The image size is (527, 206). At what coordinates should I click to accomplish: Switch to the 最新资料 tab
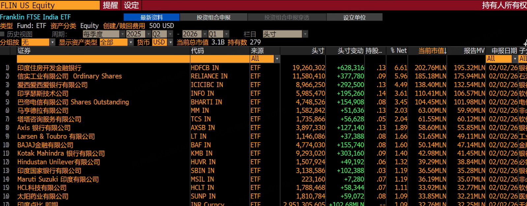click(152, 17)
